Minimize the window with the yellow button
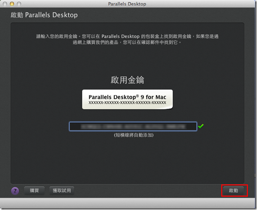257x210 pixels. point(12,4)
